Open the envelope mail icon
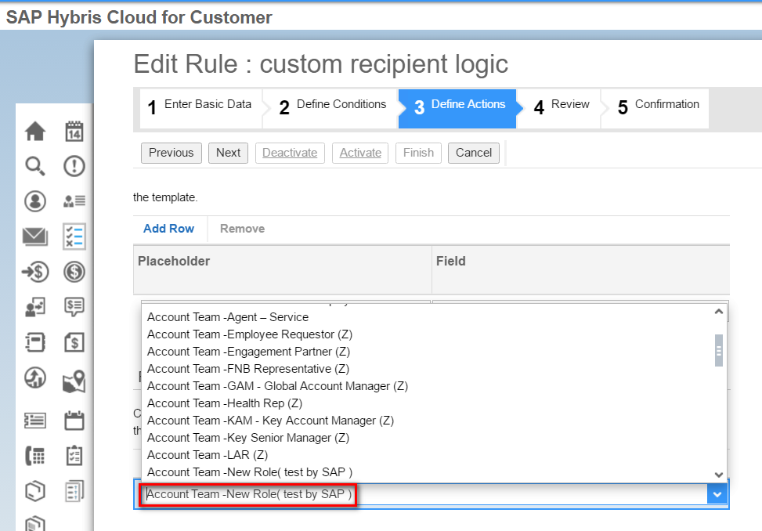The height and width of the screenshot is (531, 762). click(35, 237)
